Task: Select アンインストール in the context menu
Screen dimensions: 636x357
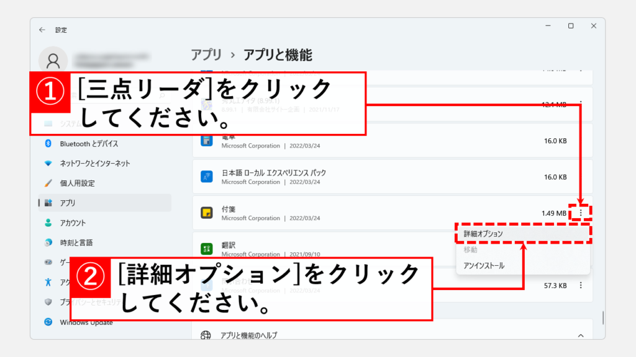Action: pyautogui.click(x=484, y=265)
